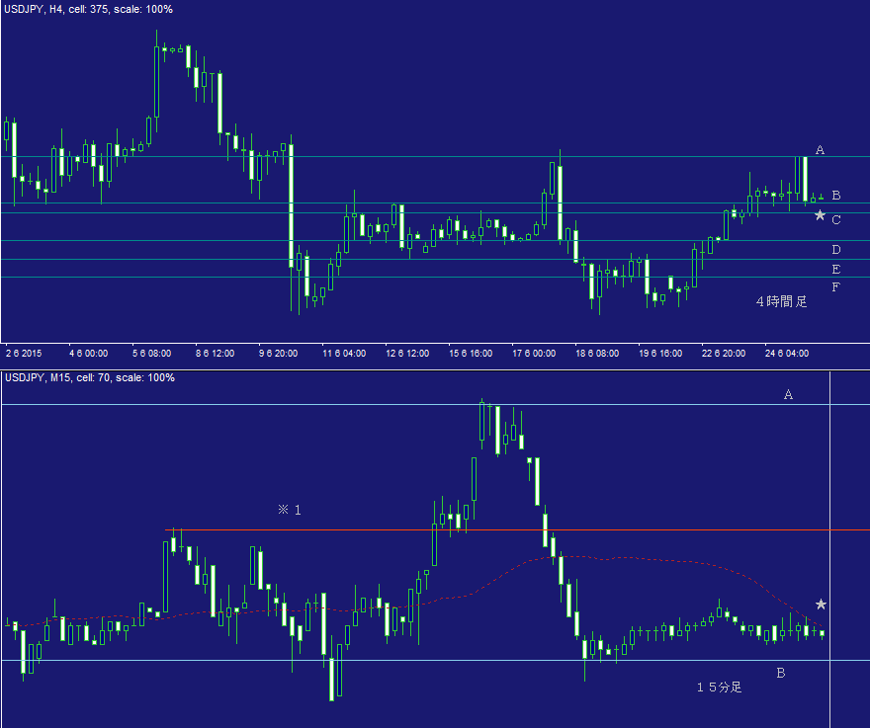Click the '8 6 12:00' time axis label

[215, 354]
